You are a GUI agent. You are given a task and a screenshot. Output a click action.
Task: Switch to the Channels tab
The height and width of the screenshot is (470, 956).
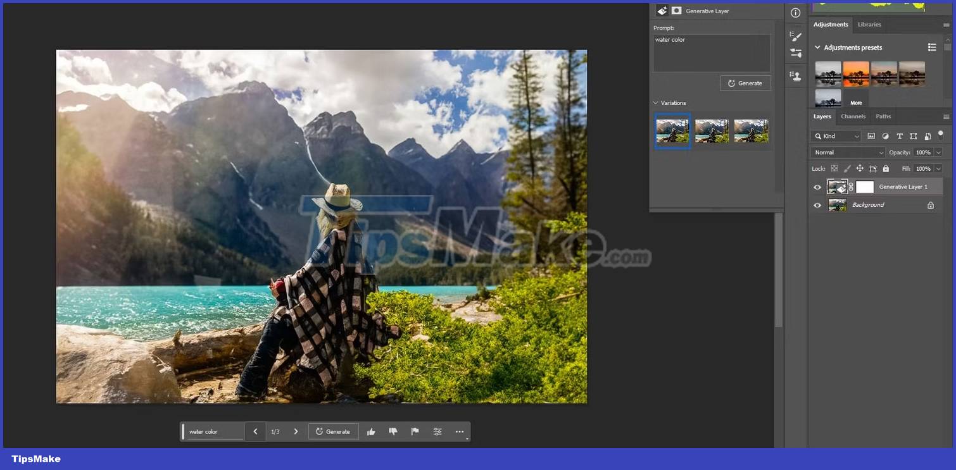pos(853,116)
